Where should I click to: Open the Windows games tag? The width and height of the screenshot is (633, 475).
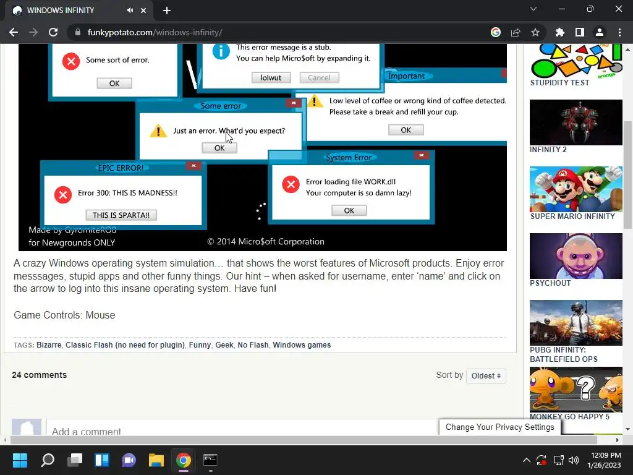pyautogui.click(x=302, y=345)
